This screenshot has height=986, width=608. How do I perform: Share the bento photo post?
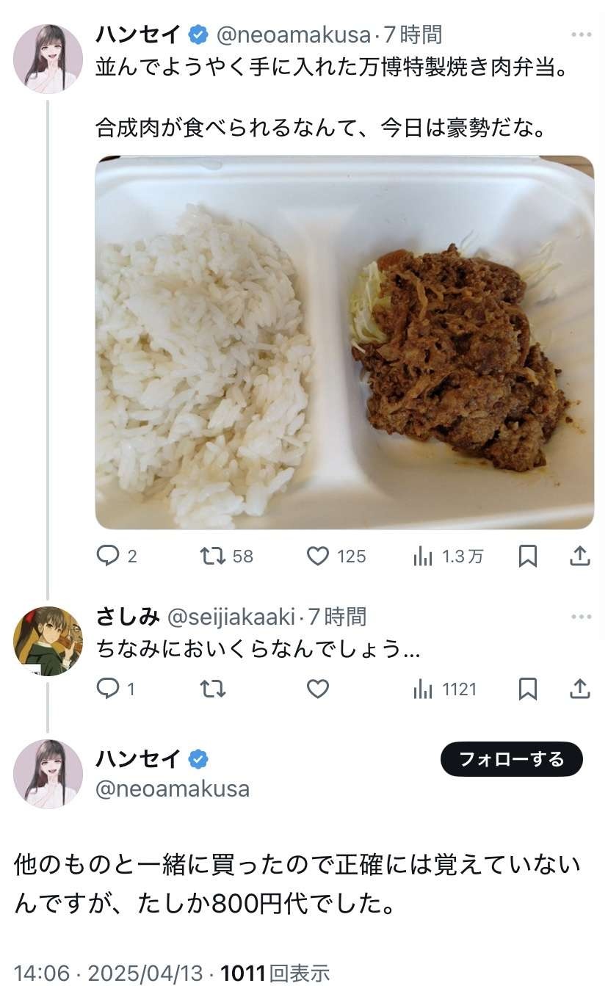point(580,557)
